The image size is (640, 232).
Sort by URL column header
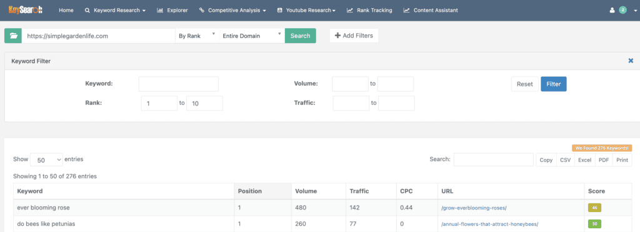pos(511,191)
